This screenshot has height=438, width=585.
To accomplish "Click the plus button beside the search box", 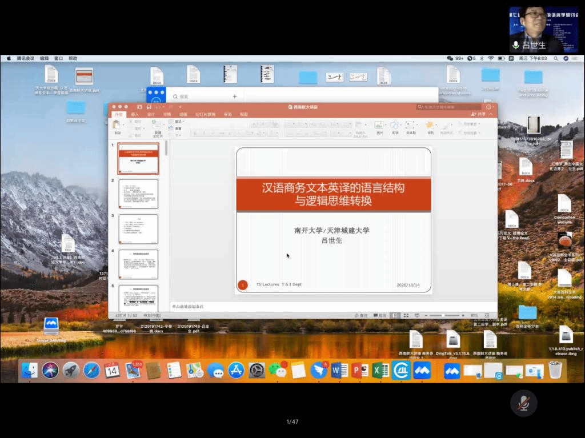I will (x=235, y=97).
